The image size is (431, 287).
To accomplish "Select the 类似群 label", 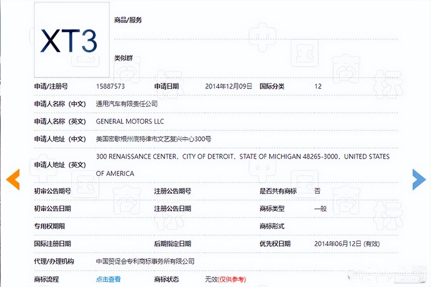I will coord(123,58).
